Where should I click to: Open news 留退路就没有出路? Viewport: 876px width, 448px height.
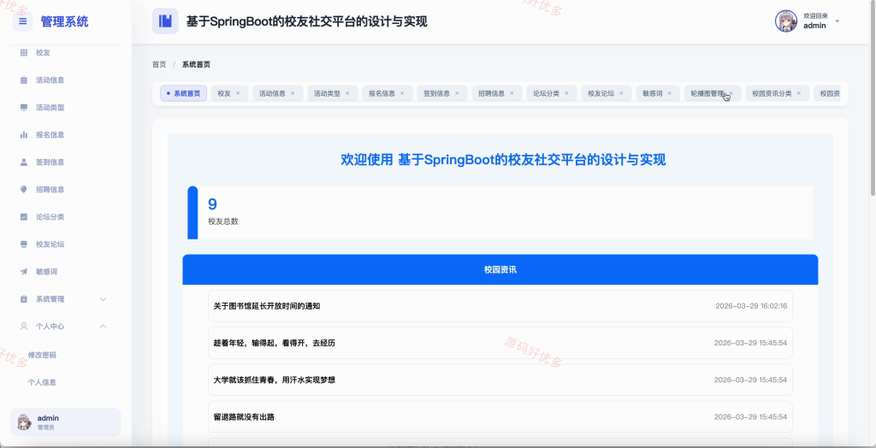[x=500, y=416]
